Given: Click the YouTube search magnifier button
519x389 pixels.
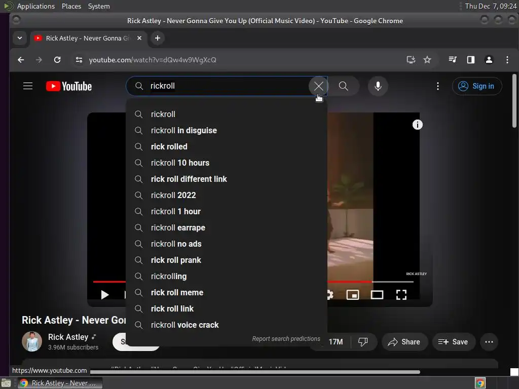Looking at the screenshot, I should [x=344, y=86].
